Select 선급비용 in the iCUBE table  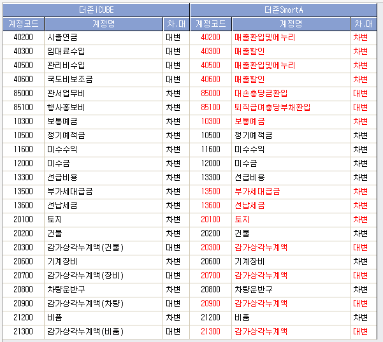(104, 178)
